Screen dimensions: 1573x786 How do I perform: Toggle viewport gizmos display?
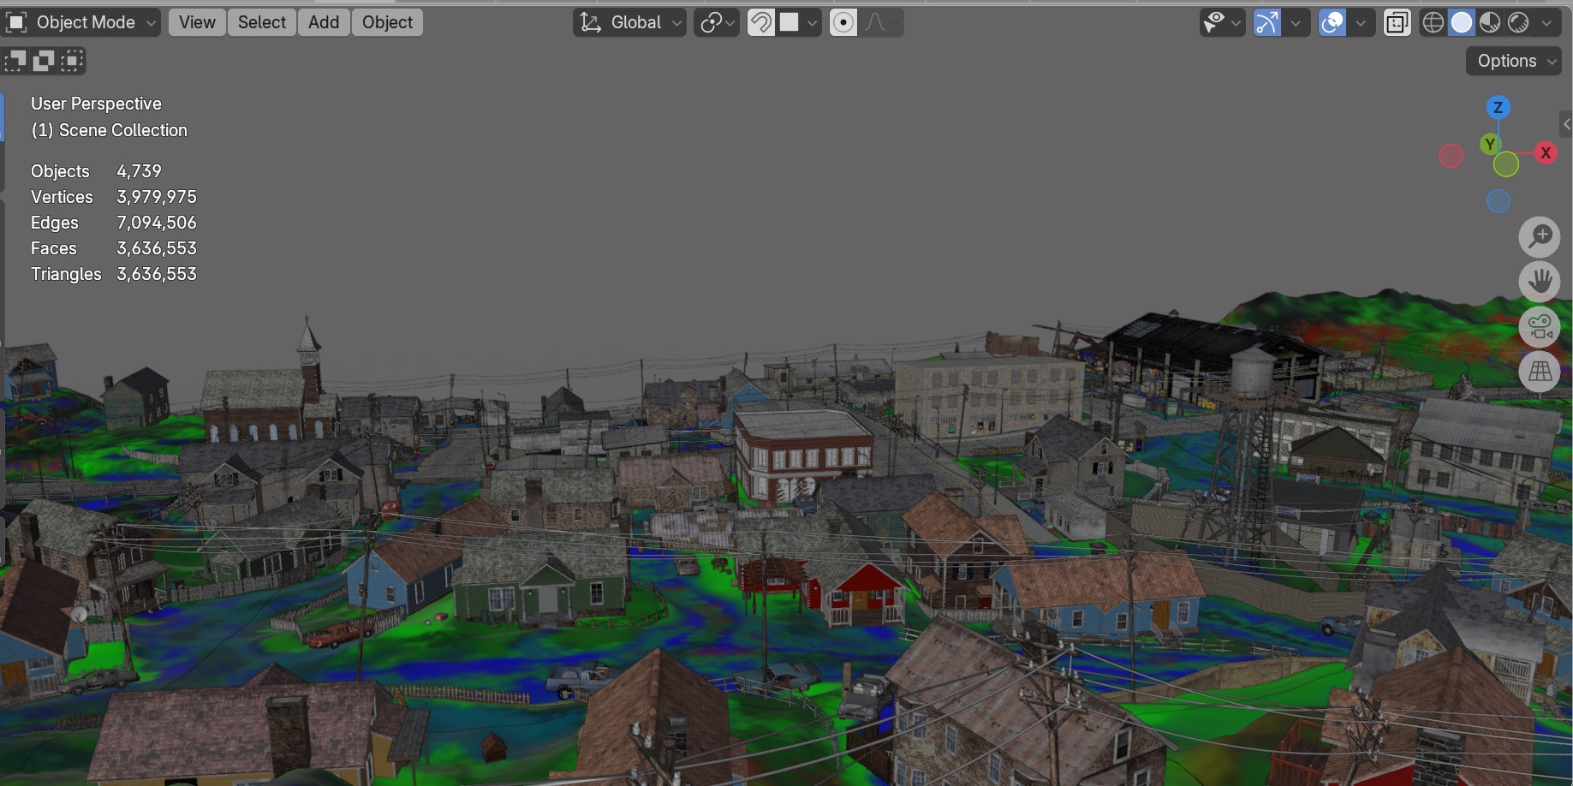tap(1266, 22)
